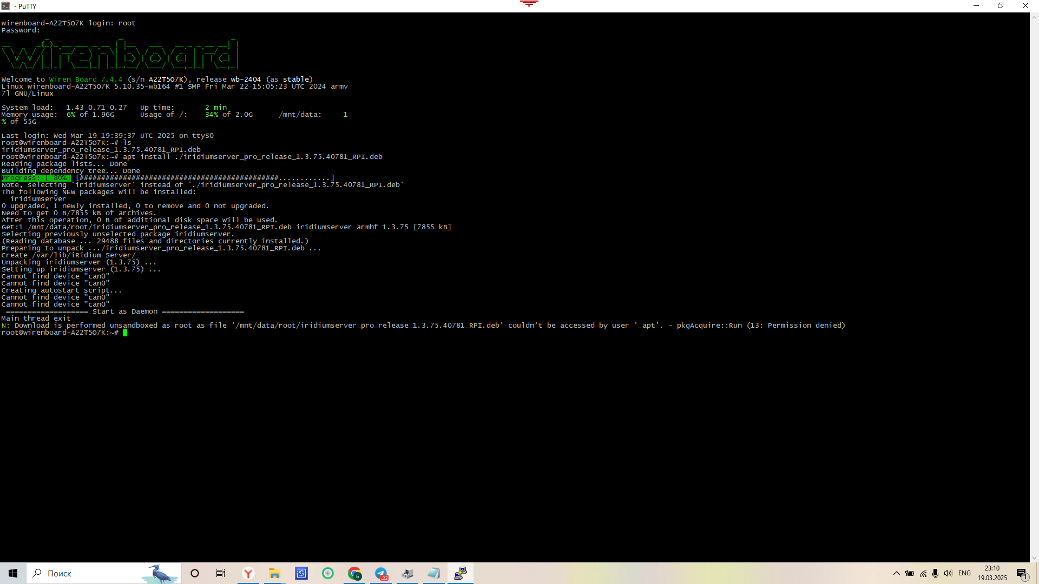The image size is (1039, 584).
Task: Check battery status in system tray
Action: (910, 573)
